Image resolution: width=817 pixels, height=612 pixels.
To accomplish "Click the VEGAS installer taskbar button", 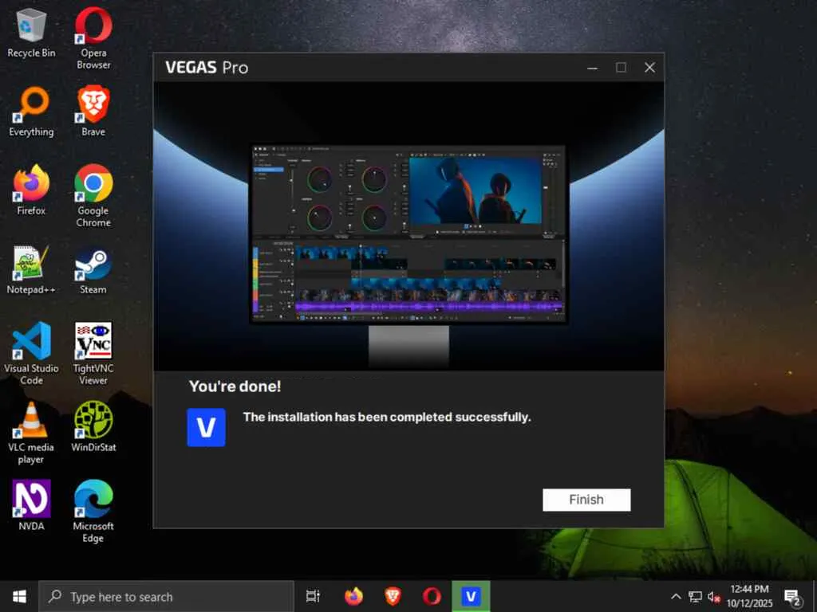I will [471, 596].
